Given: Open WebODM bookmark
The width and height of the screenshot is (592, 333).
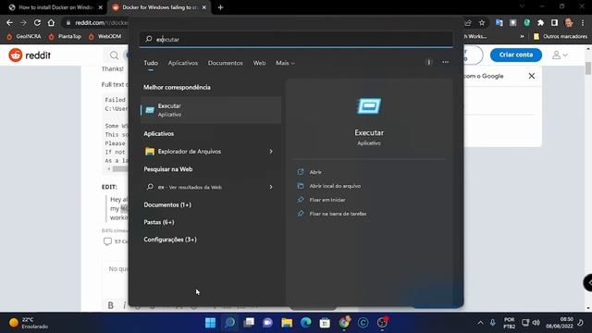Looking at the screenshot, I should (x=105, y=37).
